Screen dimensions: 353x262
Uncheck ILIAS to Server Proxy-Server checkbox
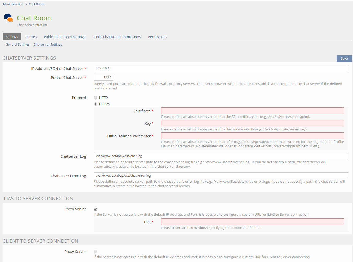coord(95,209)
